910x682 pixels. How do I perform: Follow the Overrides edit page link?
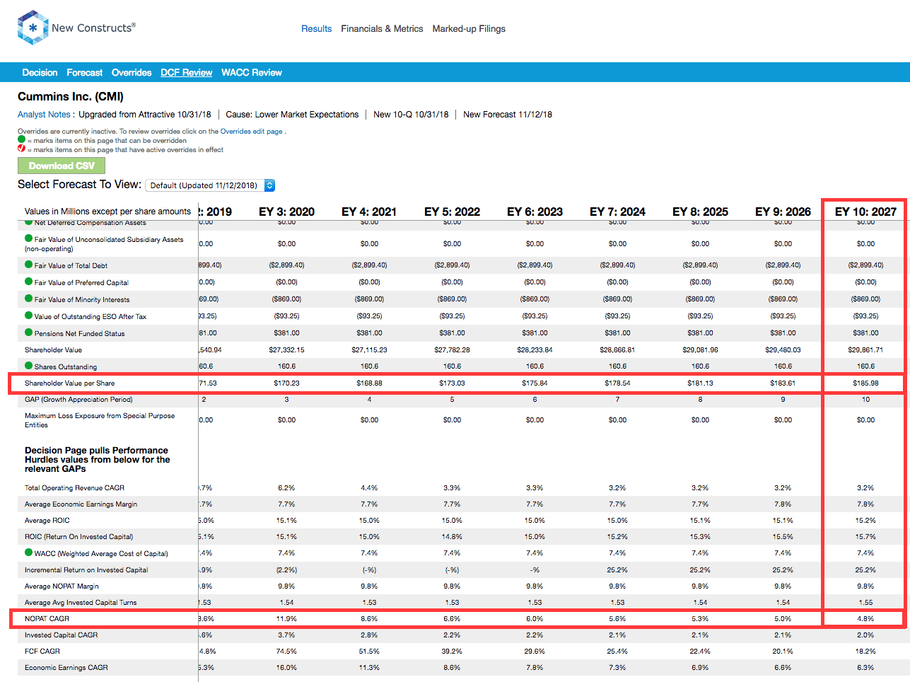click(251, 132)
